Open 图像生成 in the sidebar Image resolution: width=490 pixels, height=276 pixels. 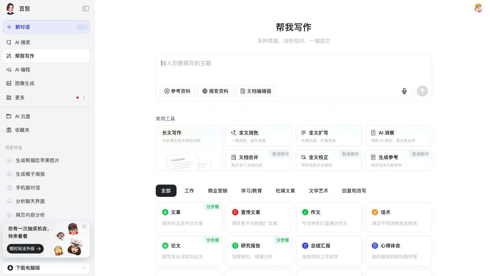click(46, 83)
